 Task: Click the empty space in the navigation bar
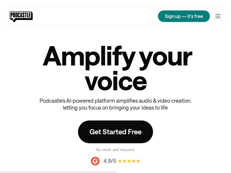95,16
